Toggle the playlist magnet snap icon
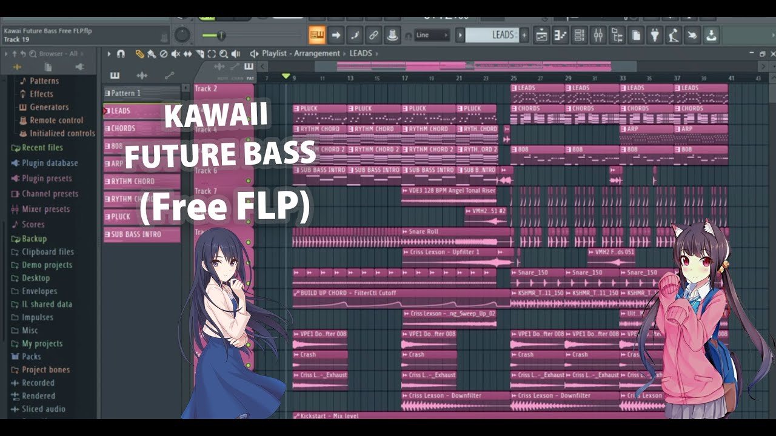 (x=121, y=54)
